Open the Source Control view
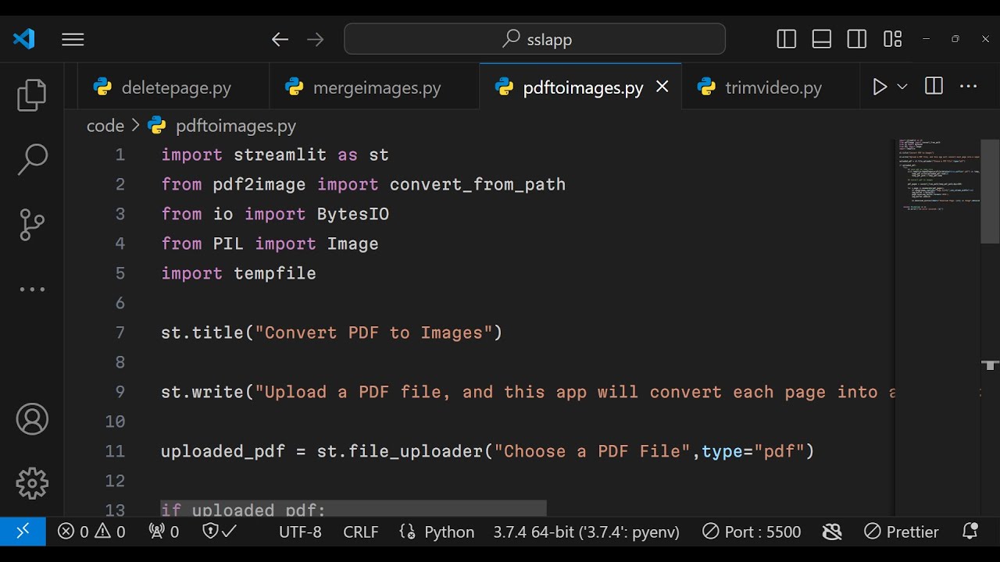The image size is (1000, 562). [x=32, y=225]
